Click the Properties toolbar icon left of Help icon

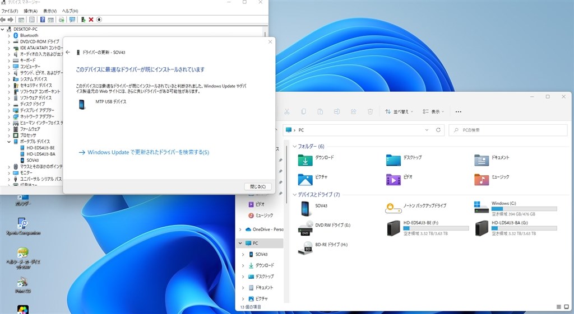(32, 20)
